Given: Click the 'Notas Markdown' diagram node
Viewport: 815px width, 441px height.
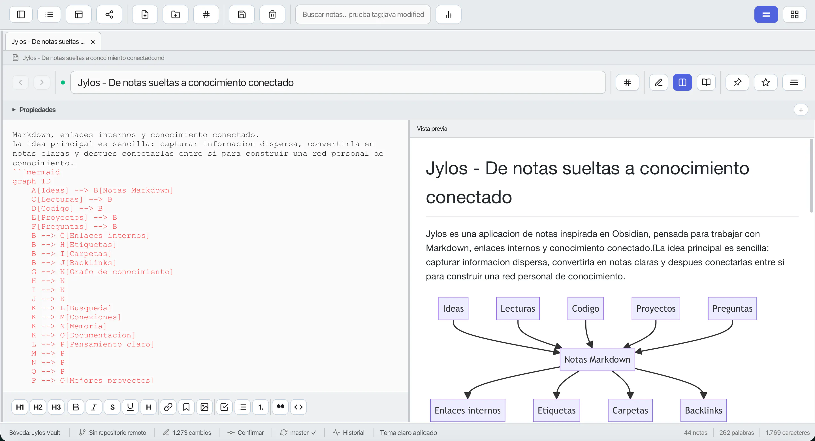Looking at the screenshot, I should pos(597,359).
